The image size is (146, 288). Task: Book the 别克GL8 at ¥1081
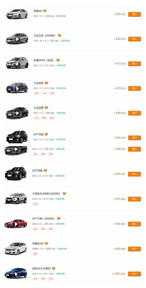[134, 274]
